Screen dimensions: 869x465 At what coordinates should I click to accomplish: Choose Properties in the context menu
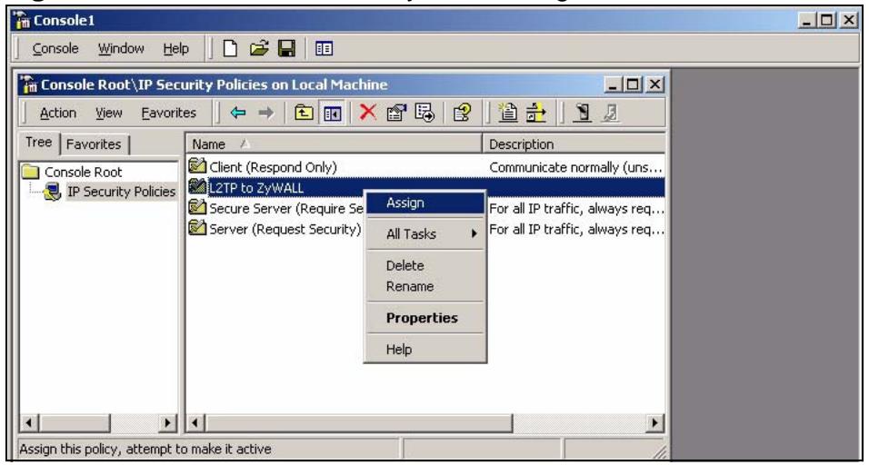tap(425, 318)
